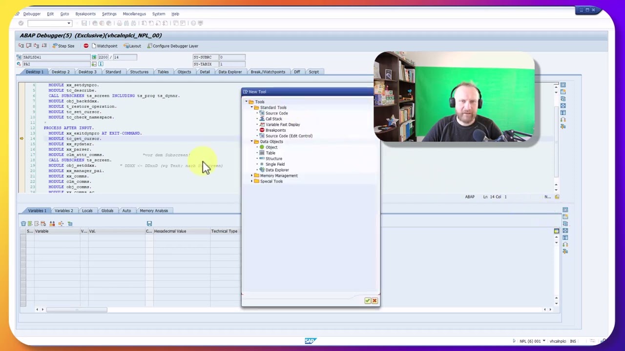625x351 pixels.
Task: Open the command field dropdown
Action: click(x=69, y=23)
